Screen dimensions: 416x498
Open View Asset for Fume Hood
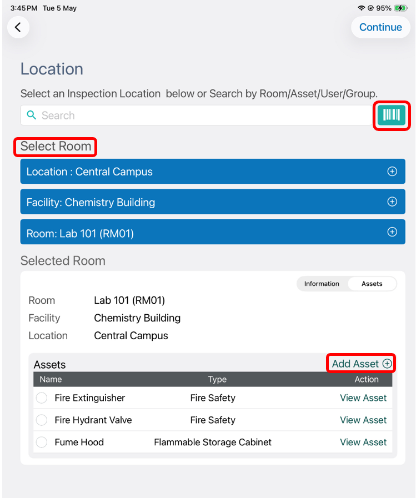[363, 442]
